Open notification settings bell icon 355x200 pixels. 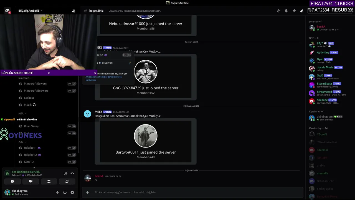(x=286, y=11)
